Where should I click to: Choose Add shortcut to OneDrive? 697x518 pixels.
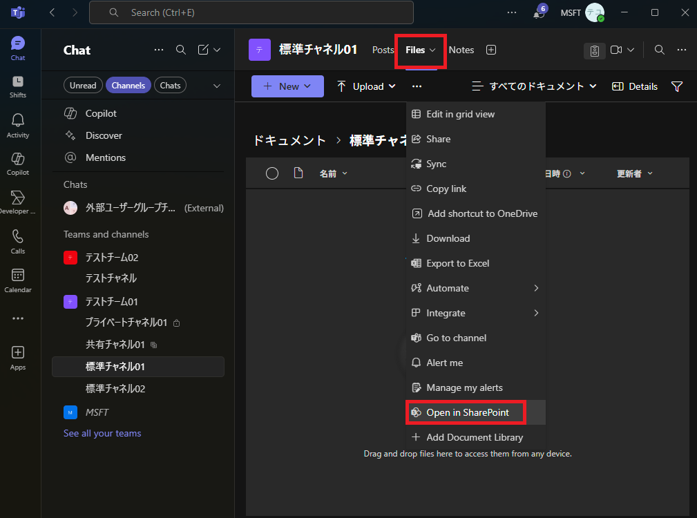click(x=476, y=213)
